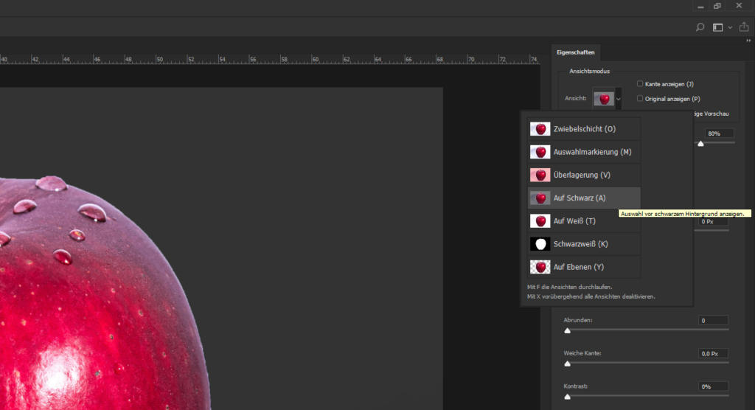Click the Weiche Kante slider handle
Image resolution: width=755 pixels, height=410 pixels.
click(567, 364)
